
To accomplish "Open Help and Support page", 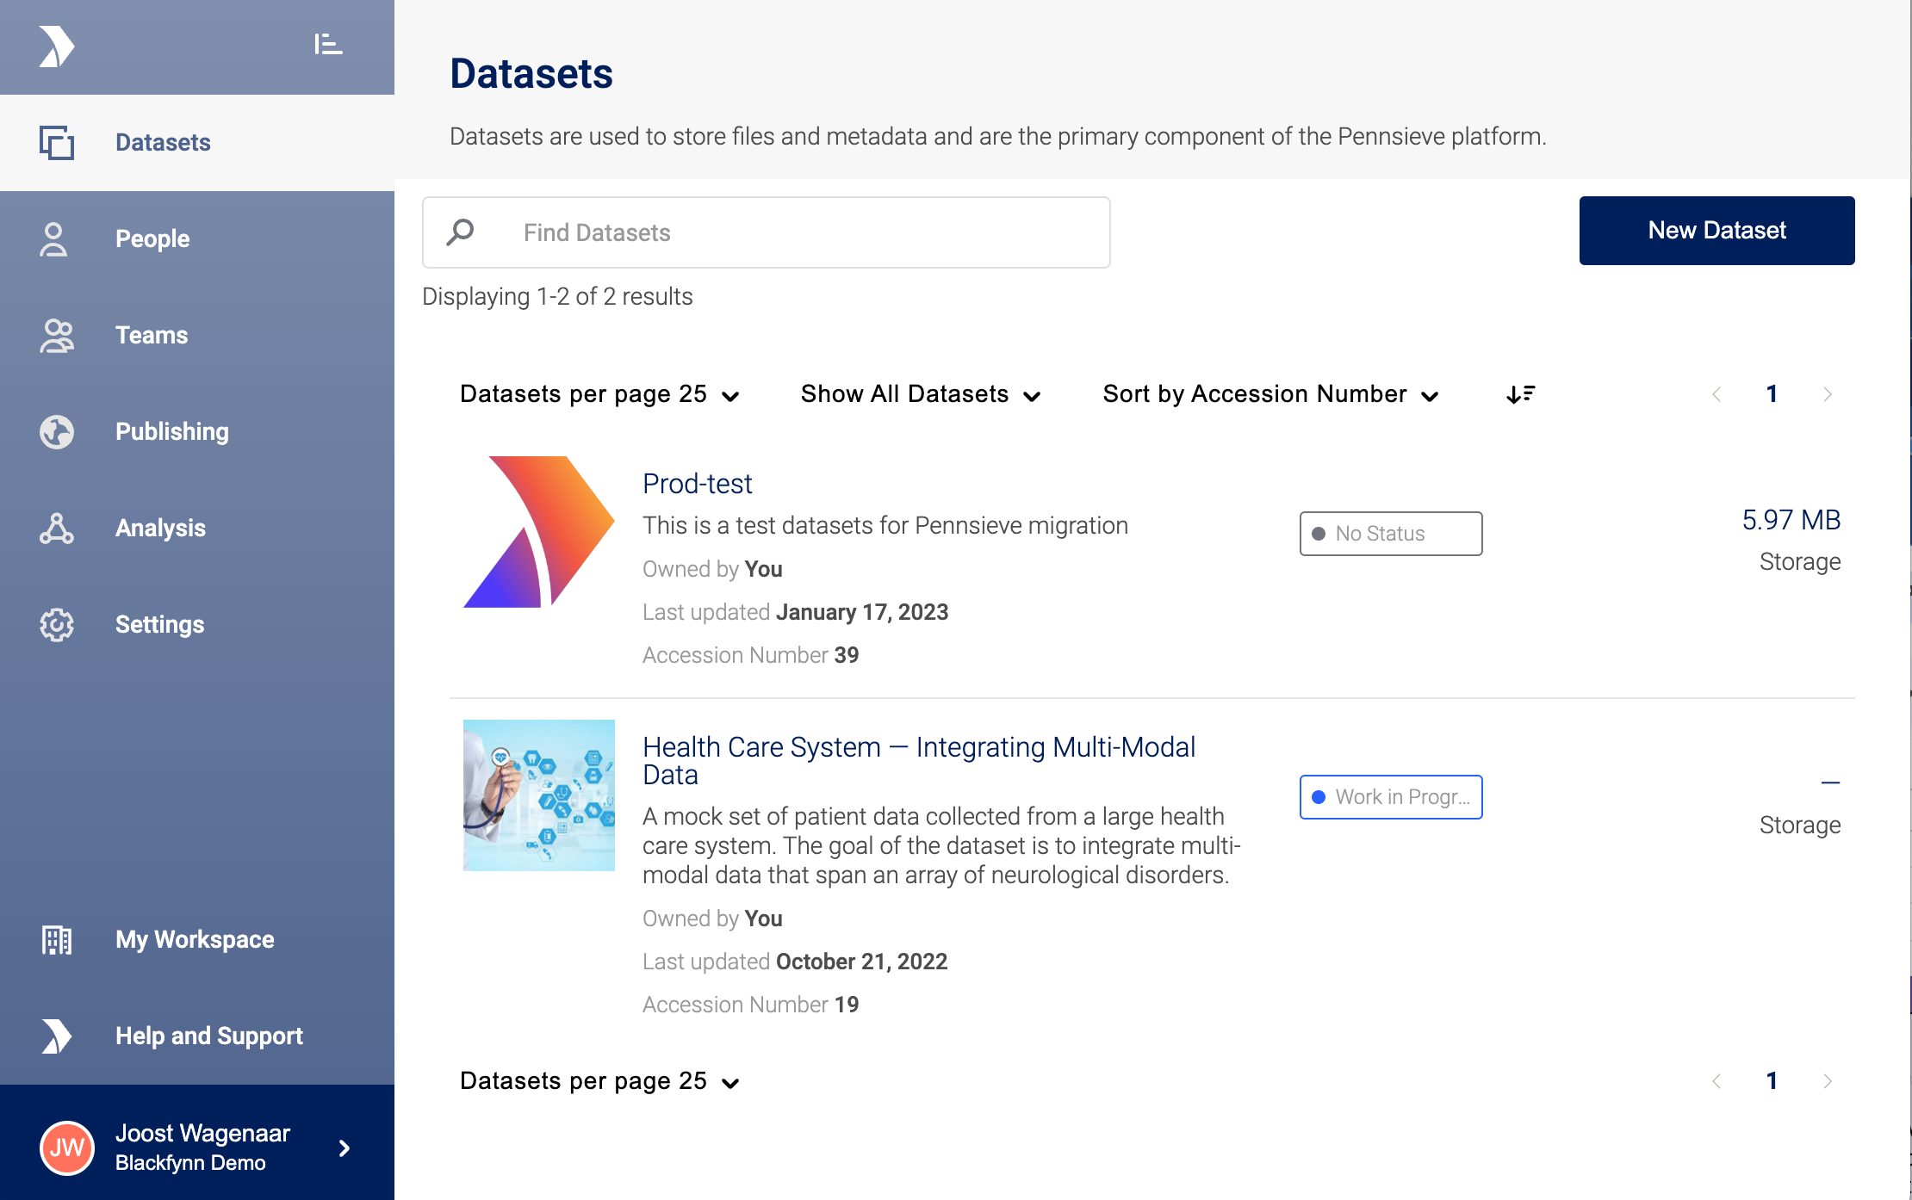I will 208,1034.
